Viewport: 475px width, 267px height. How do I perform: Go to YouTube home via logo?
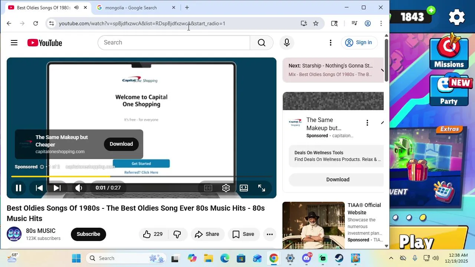click(x=45, y=43)
